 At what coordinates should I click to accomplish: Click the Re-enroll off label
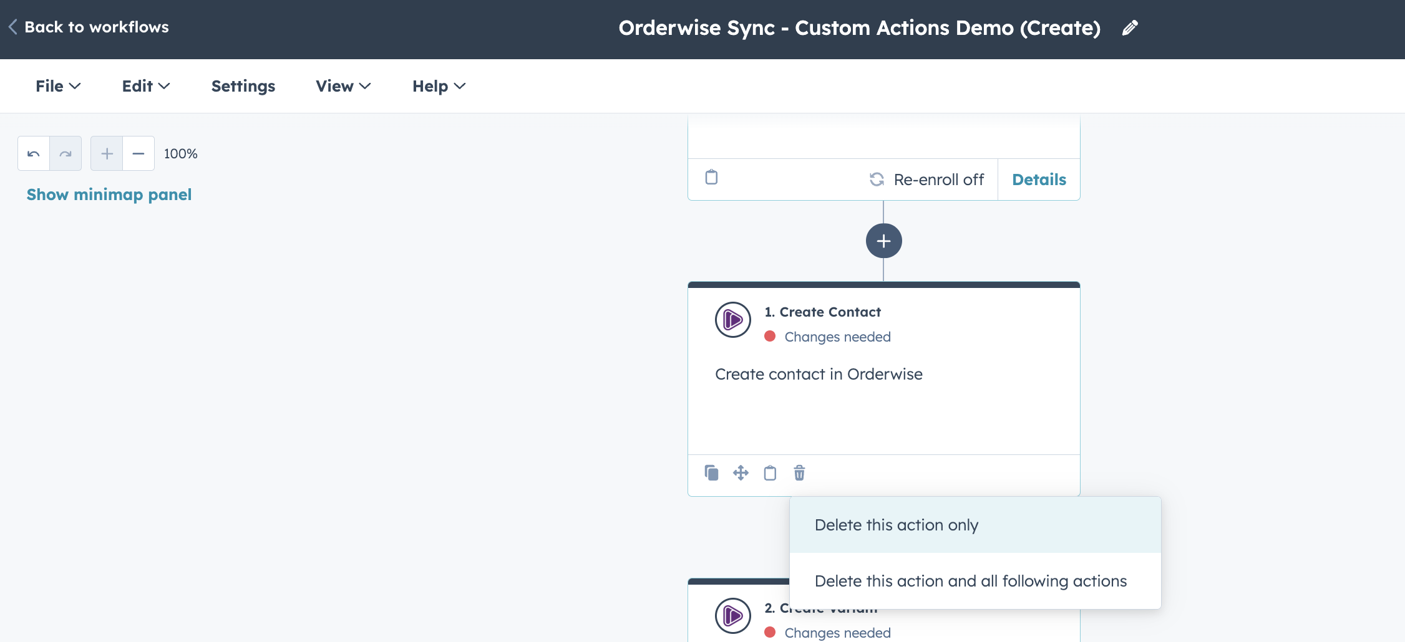point(938,180)
